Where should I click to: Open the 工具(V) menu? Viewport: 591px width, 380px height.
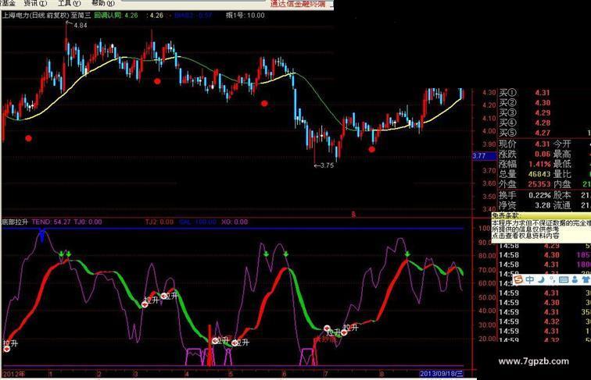pyautogui.click(x=69, y=3)
